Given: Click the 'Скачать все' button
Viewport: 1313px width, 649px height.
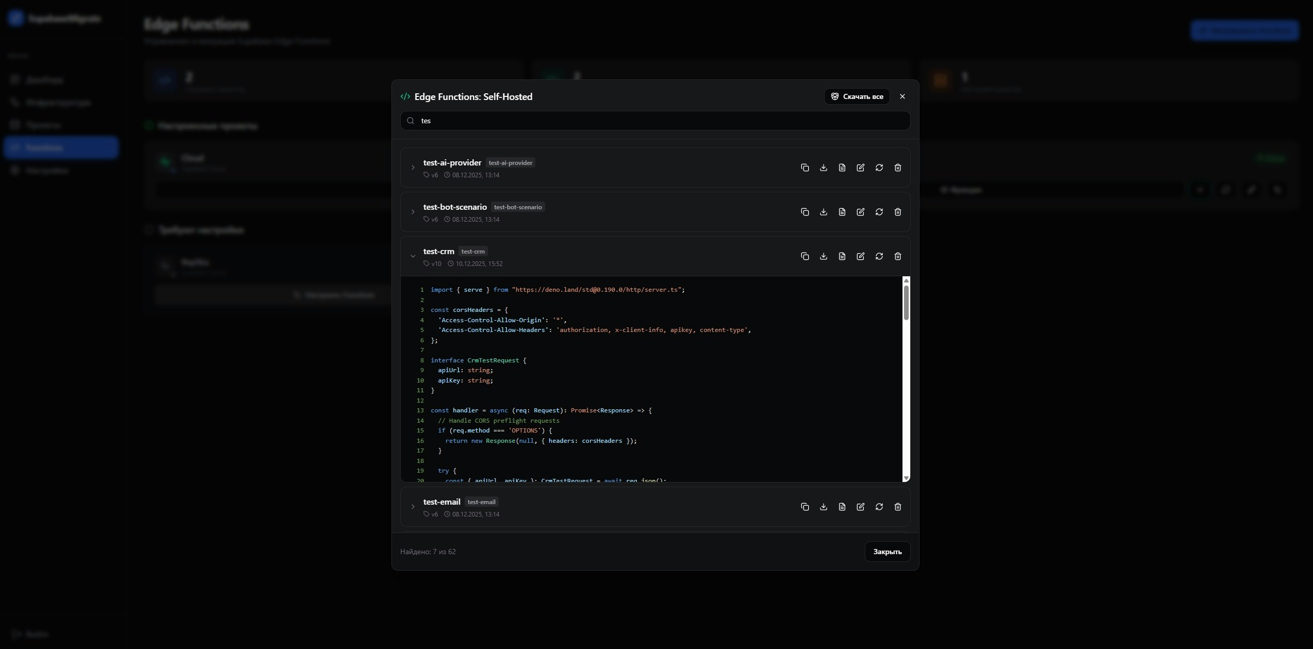Looking at the screenshot, I should point(857,96).
